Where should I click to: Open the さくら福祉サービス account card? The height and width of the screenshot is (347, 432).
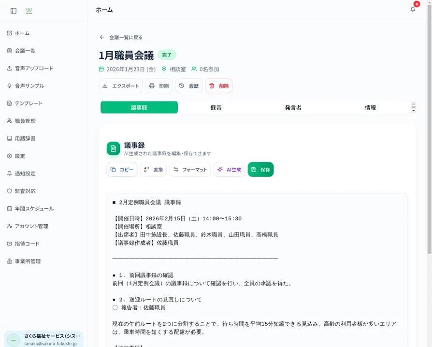44,339
